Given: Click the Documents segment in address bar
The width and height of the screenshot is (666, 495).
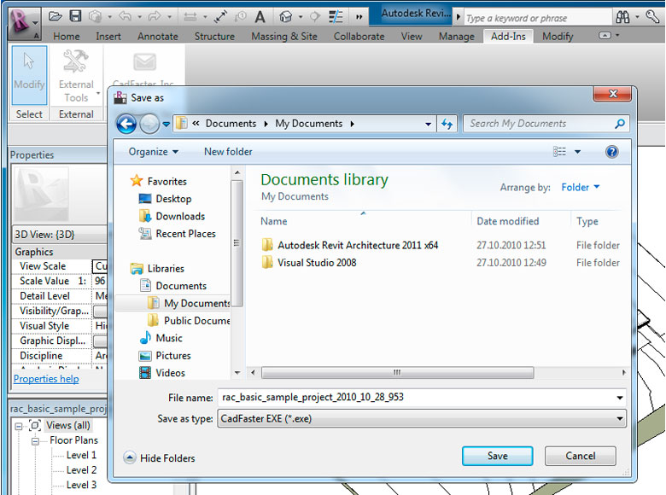Looking at the screenshot, I should (231, 124).
